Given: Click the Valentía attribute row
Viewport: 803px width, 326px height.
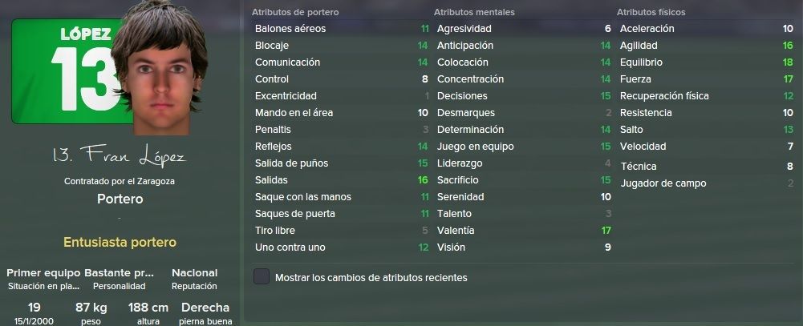Looking at the screenshot, I should click(x=524, y=231).
